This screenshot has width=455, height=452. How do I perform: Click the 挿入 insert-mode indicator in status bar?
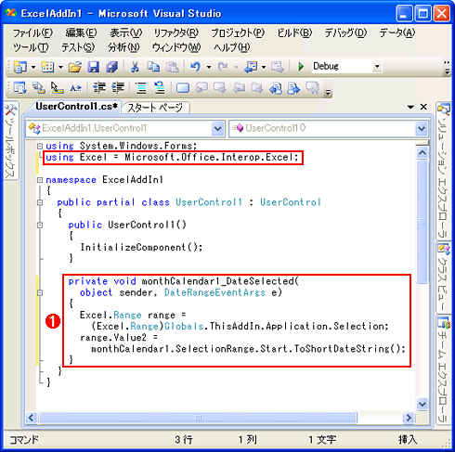[x=408, y=439]
